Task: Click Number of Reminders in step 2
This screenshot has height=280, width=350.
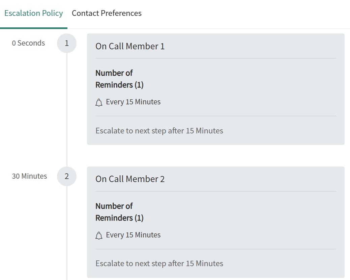Action: click(119, 212)
